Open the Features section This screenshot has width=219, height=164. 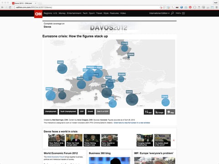pyautogui.click(x=114, y=13)
